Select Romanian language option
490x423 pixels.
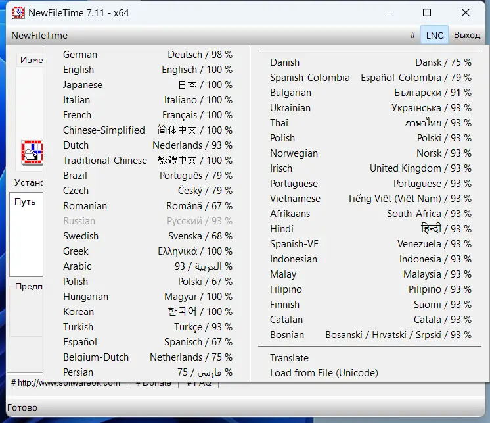tap(147, 205)
